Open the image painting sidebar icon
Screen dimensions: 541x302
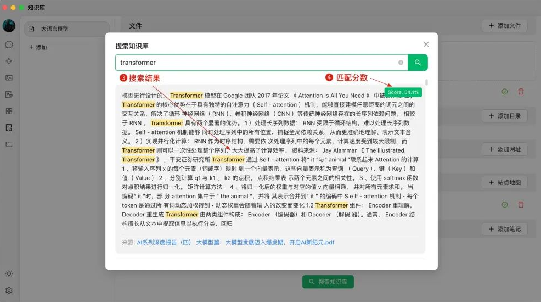[x=9, y=77]
